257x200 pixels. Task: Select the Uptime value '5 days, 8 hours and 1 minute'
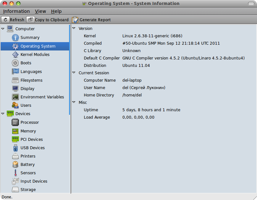(x=151, y=110)
